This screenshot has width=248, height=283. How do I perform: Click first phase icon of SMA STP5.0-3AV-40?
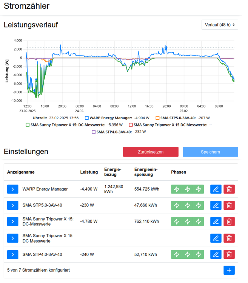(177, 205)
